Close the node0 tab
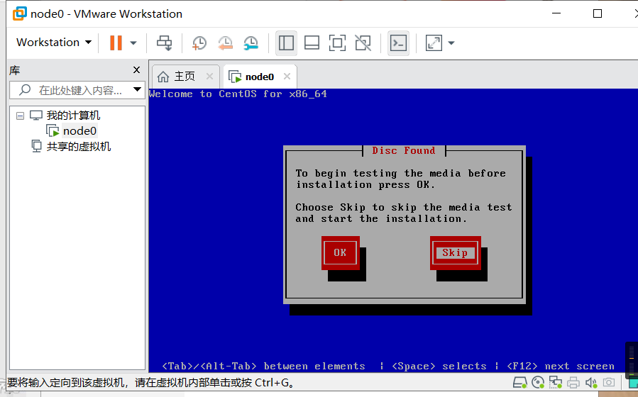Image resolution: width=638 pixels, height=397 pixels. (x=287, y=76)
